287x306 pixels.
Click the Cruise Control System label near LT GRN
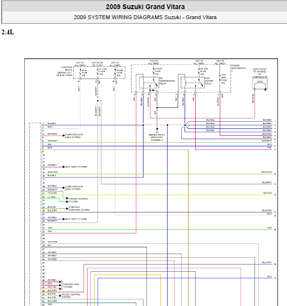click(78, 200)
